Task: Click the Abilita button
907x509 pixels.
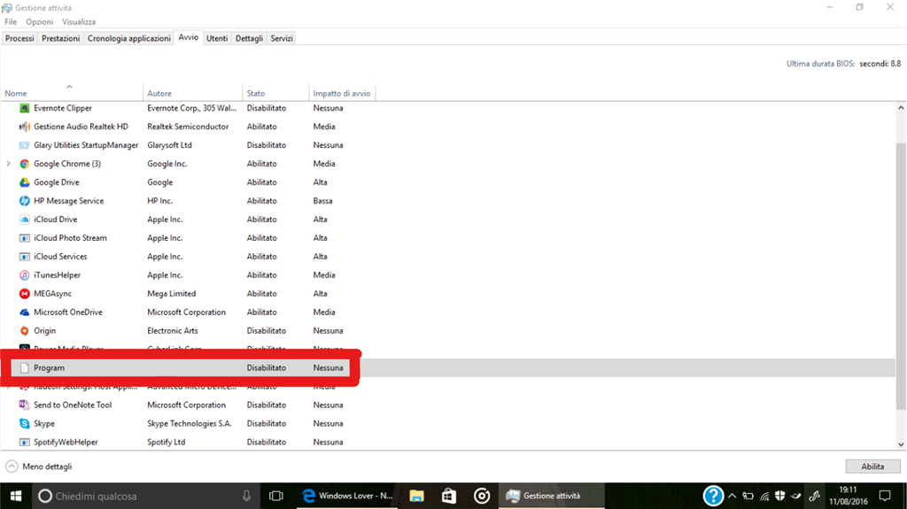Action: [872, 467]
